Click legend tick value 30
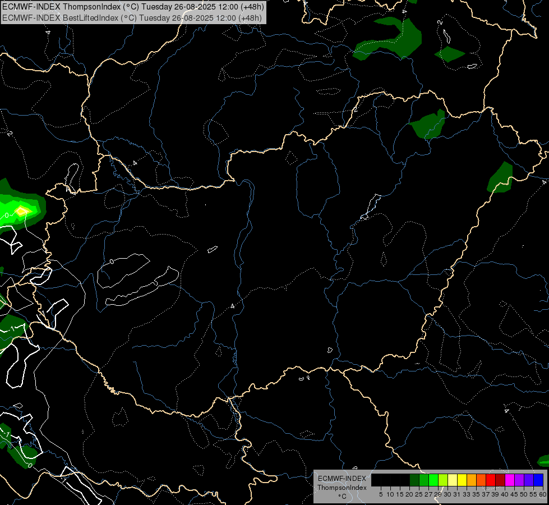The width and height of the screenshot is (549, 505). [x=448, y=494]
